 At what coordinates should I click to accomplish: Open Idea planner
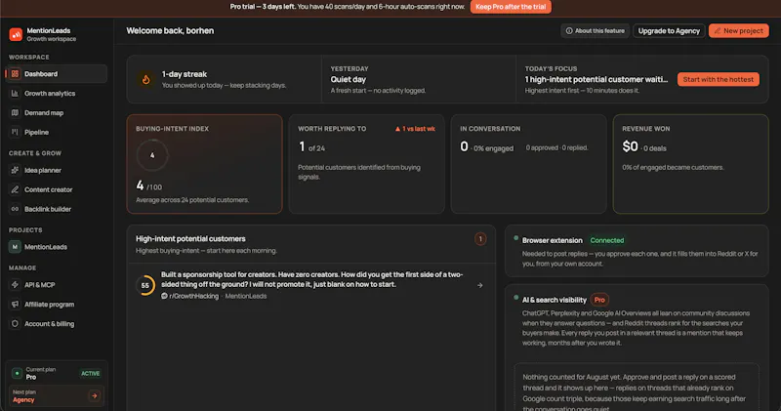click(x=57, y=170)
